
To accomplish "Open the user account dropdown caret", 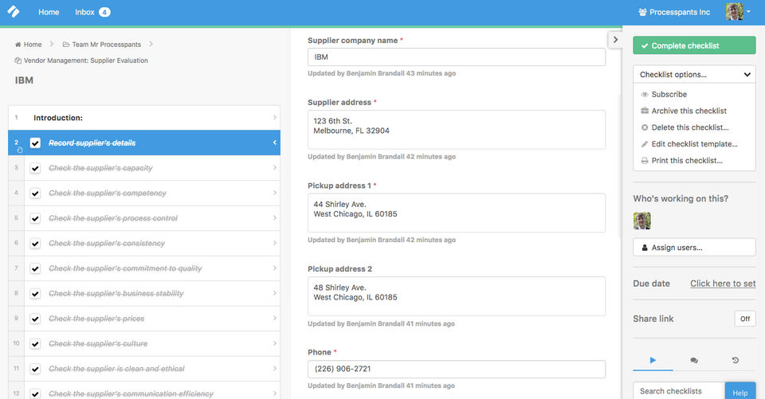I will (x=748, y=12).
